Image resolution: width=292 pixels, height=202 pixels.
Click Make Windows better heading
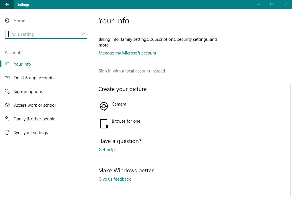click(126, 170)
